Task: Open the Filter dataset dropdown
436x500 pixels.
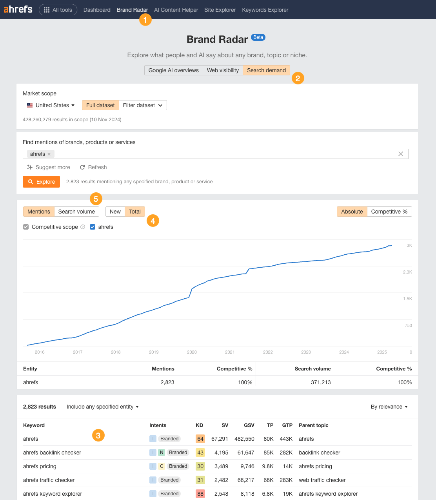Action: point(142,105)
